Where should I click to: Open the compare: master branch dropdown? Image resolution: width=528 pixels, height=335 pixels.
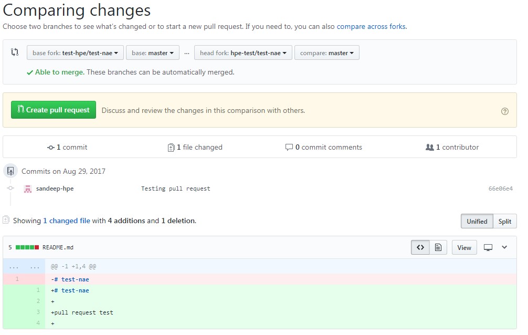point(326,53)
